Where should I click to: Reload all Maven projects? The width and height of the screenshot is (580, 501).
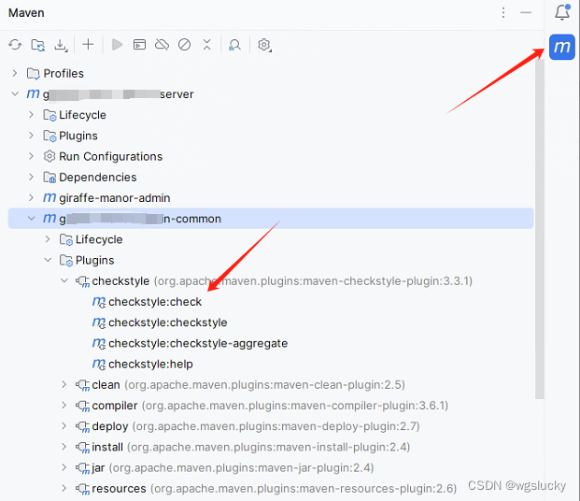pos(15,45)
